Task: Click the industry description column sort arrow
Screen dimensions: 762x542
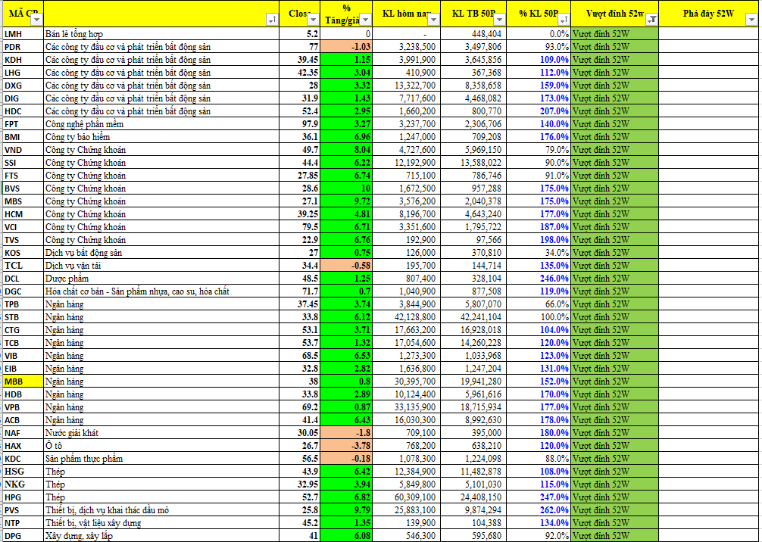Action: 271,20
